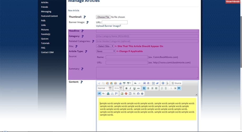The image size is (242, 132).
Task: Toggle center text alignment
Action: pyautogui.click(x=148, y=88)
